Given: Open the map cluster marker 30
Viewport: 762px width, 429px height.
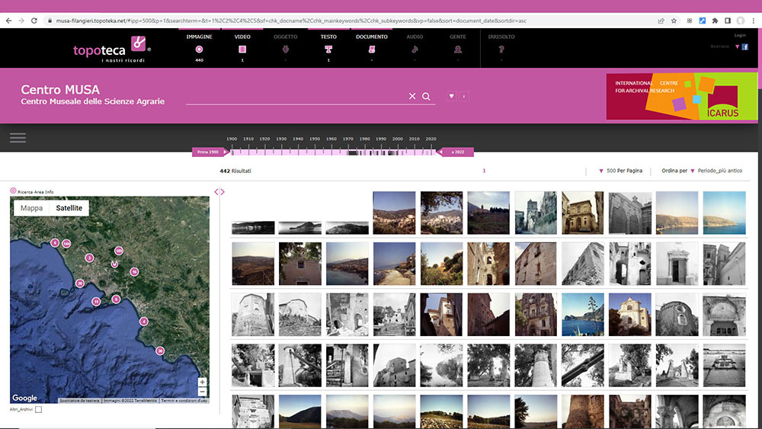Looking at the screenshot, I should pyautogui.click(x=160, y=351).
